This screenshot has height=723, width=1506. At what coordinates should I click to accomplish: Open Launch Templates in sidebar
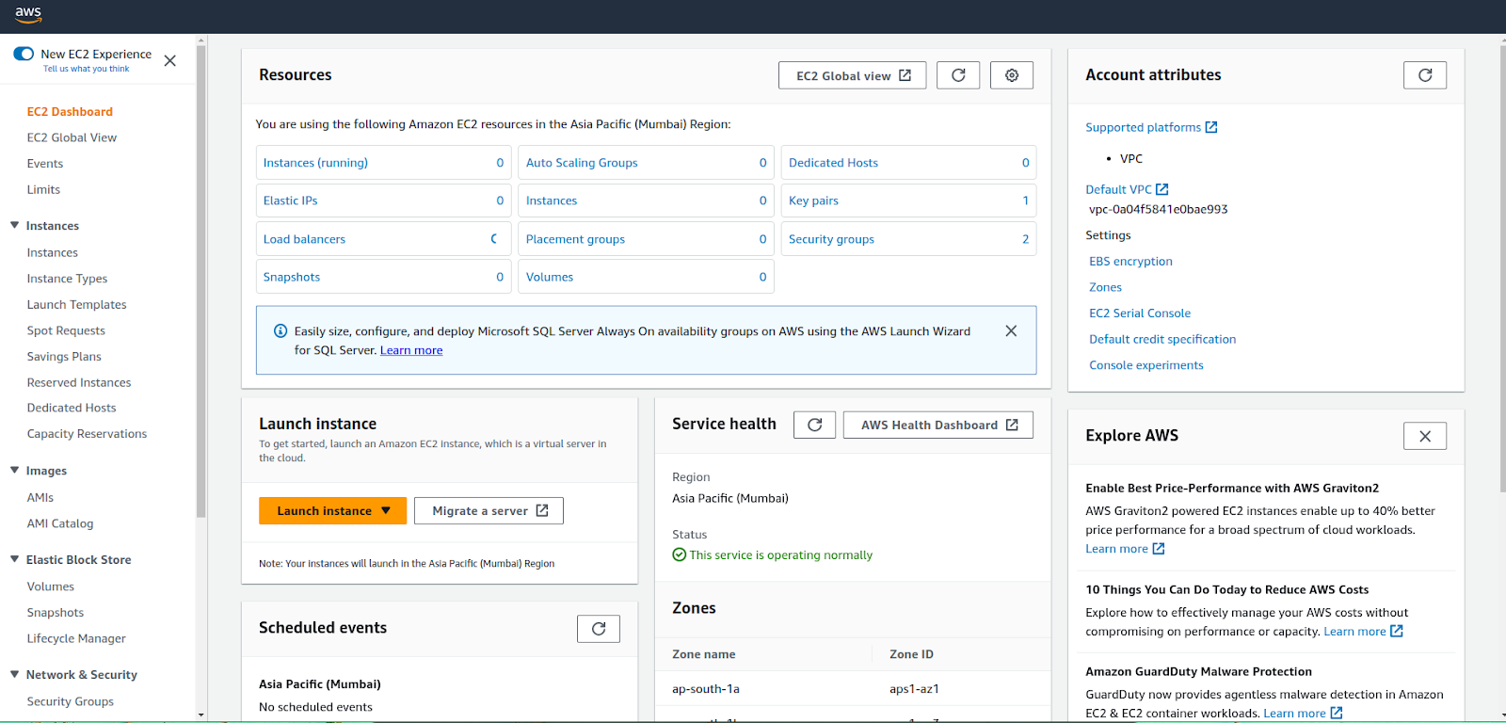76,305
